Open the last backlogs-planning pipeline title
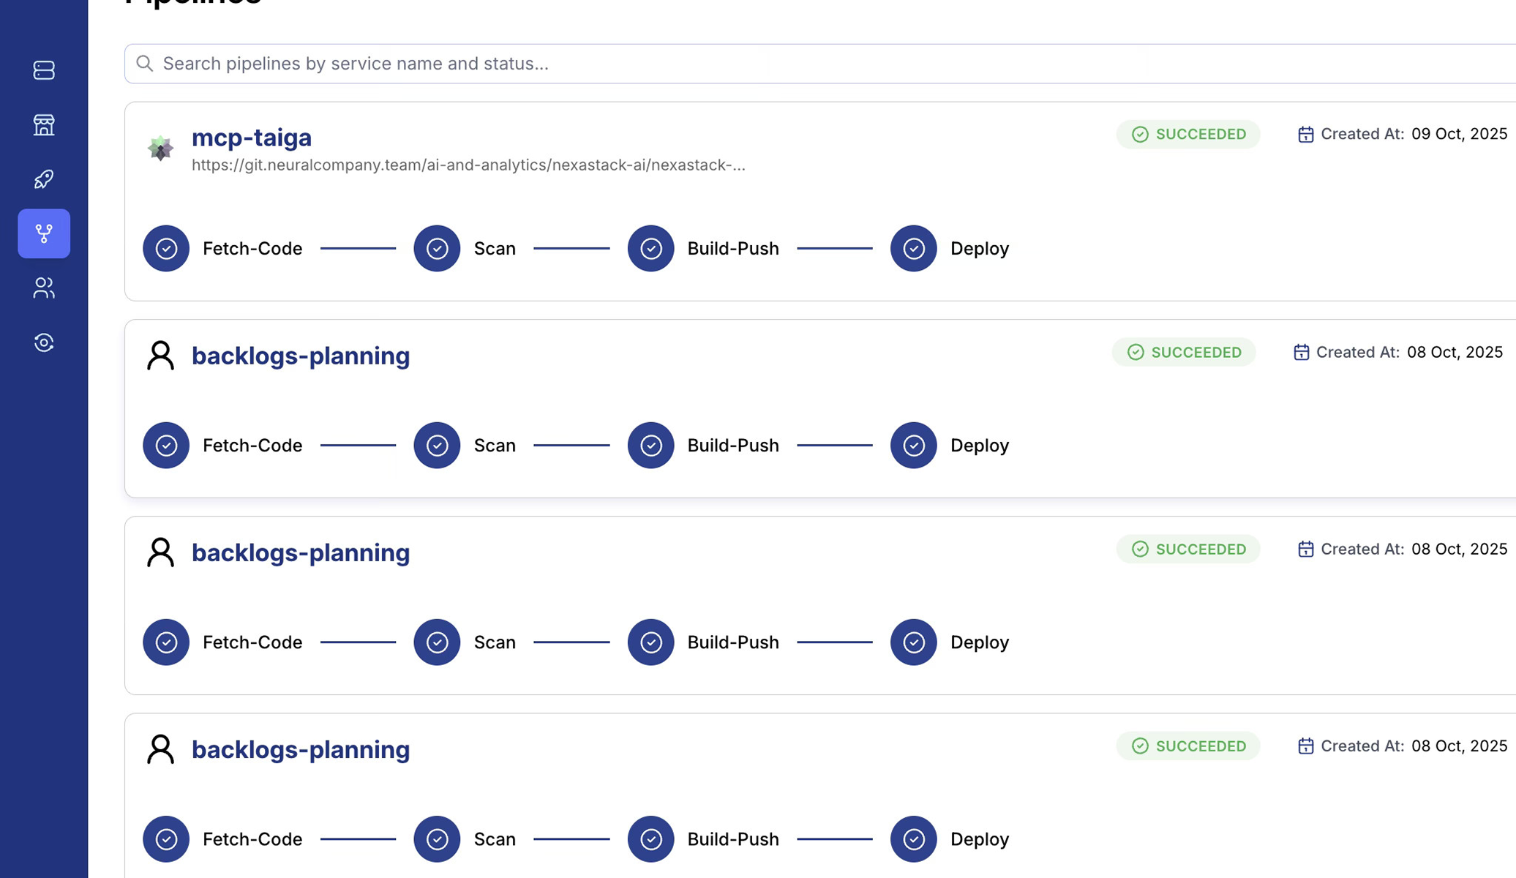Image resolution: width=1516 pixels, height=878 pixels. tap(301, 749)
